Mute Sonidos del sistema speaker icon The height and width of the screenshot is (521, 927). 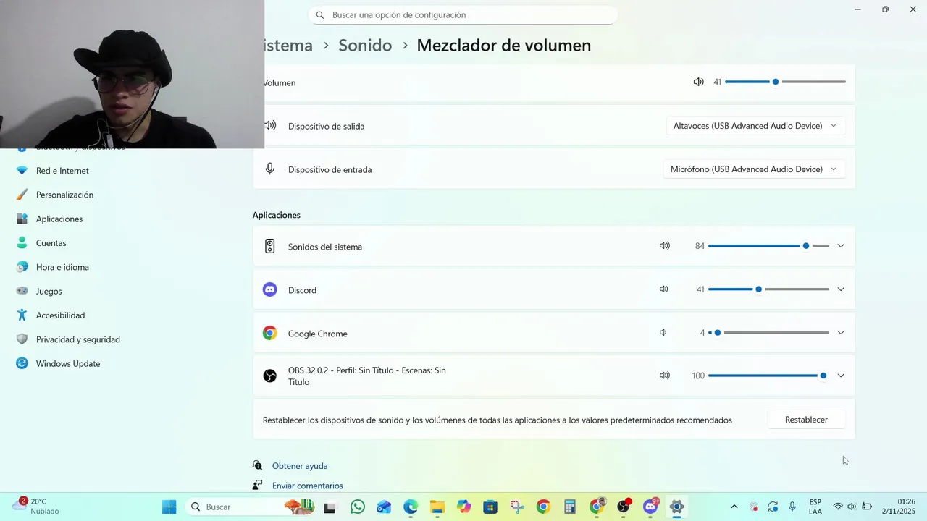click(x=664, y=246)
